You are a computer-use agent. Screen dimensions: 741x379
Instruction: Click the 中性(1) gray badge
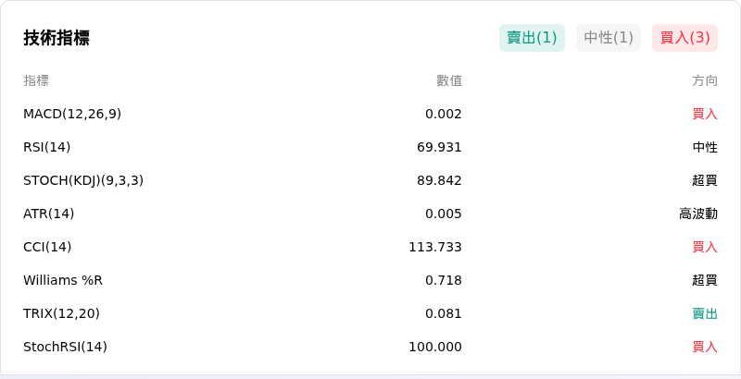pos(609,38)
